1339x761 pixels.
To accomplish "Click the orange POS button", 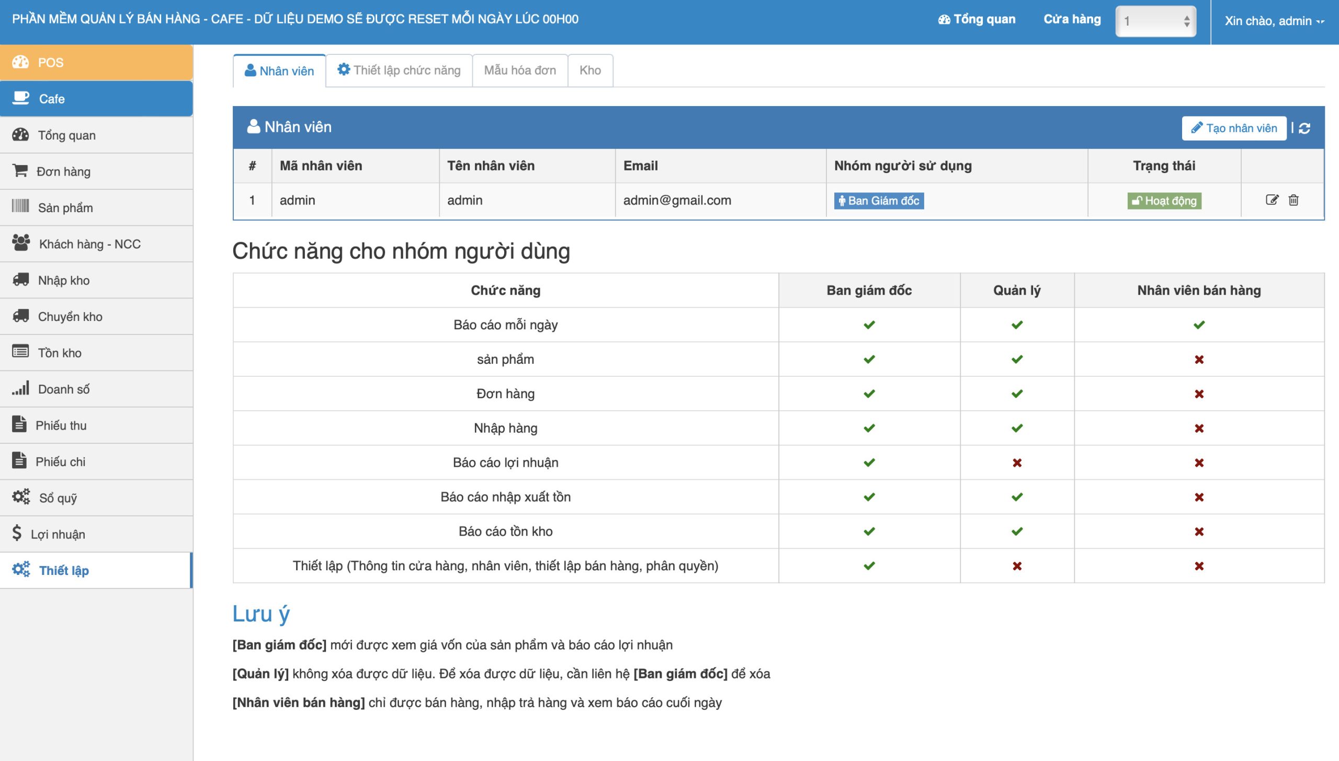I will (x=96, y=63).
